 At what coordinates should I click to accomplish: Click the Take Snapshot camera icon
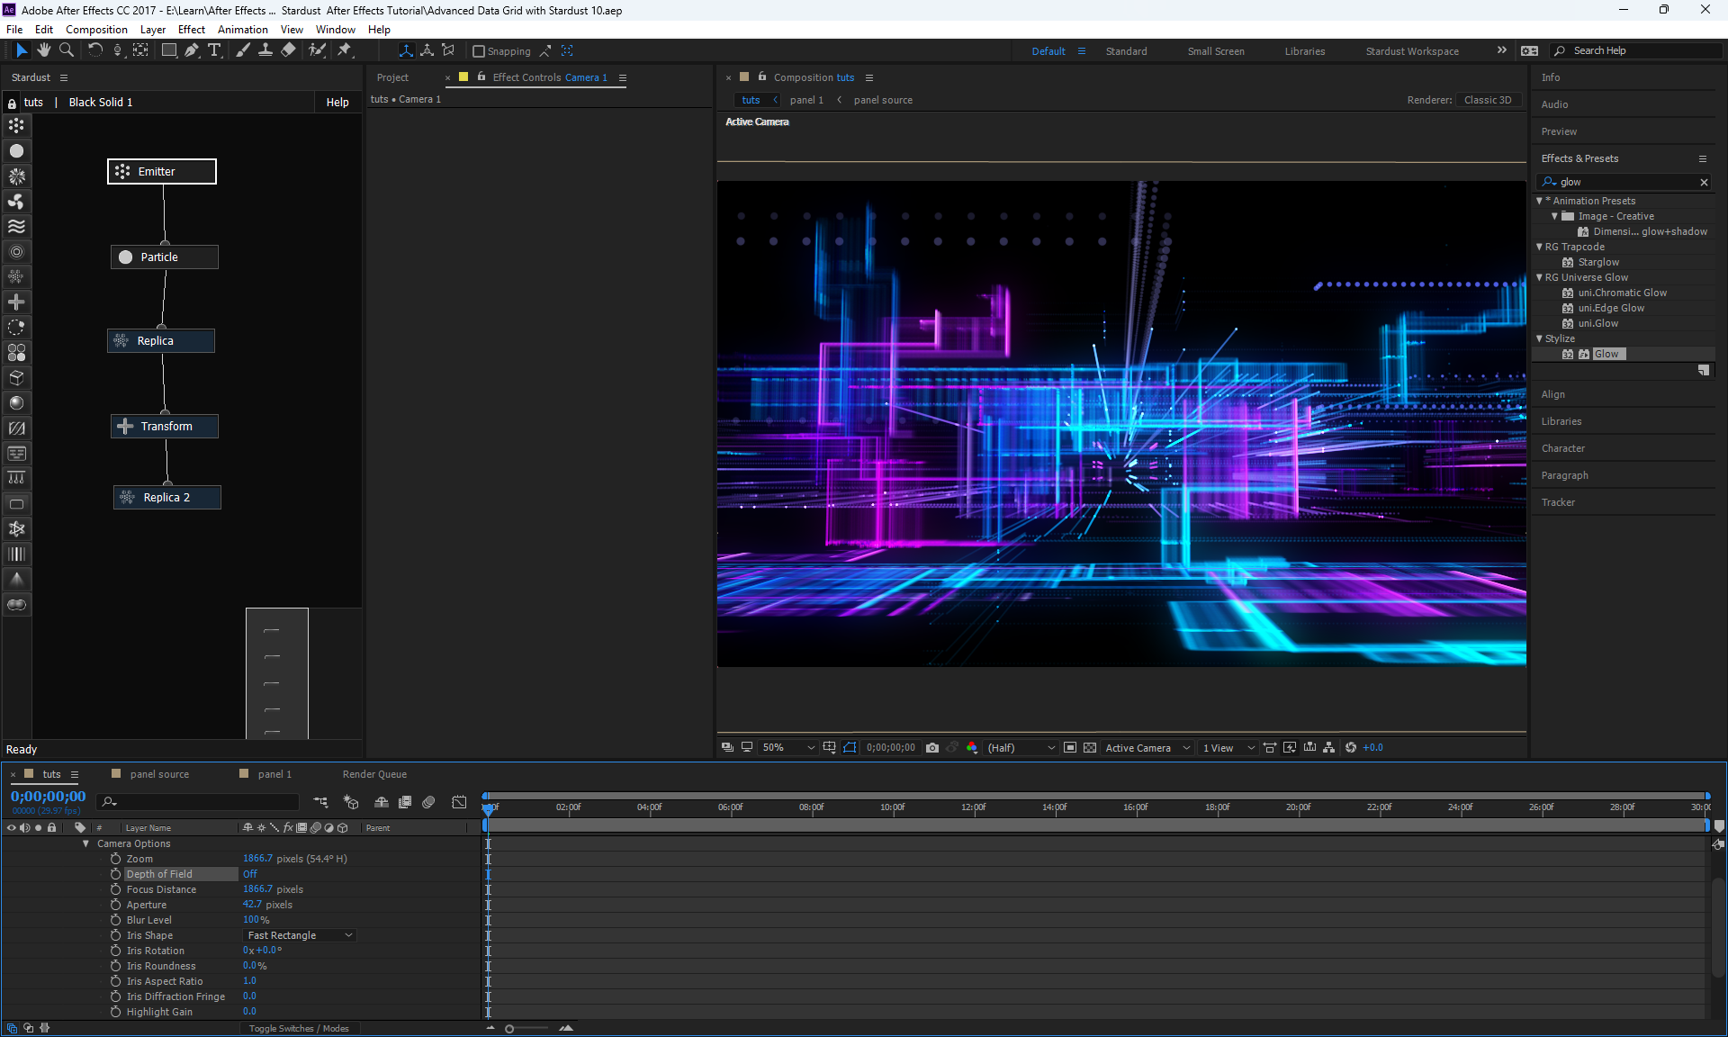tap(932, 747)
